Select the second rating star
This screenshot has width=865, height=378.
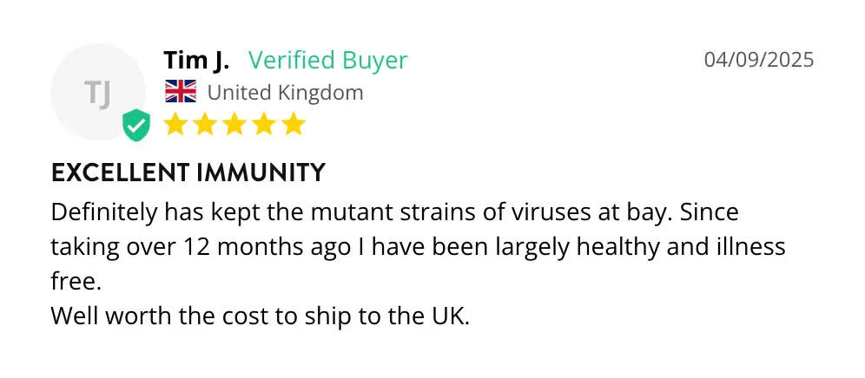point(205,124)
